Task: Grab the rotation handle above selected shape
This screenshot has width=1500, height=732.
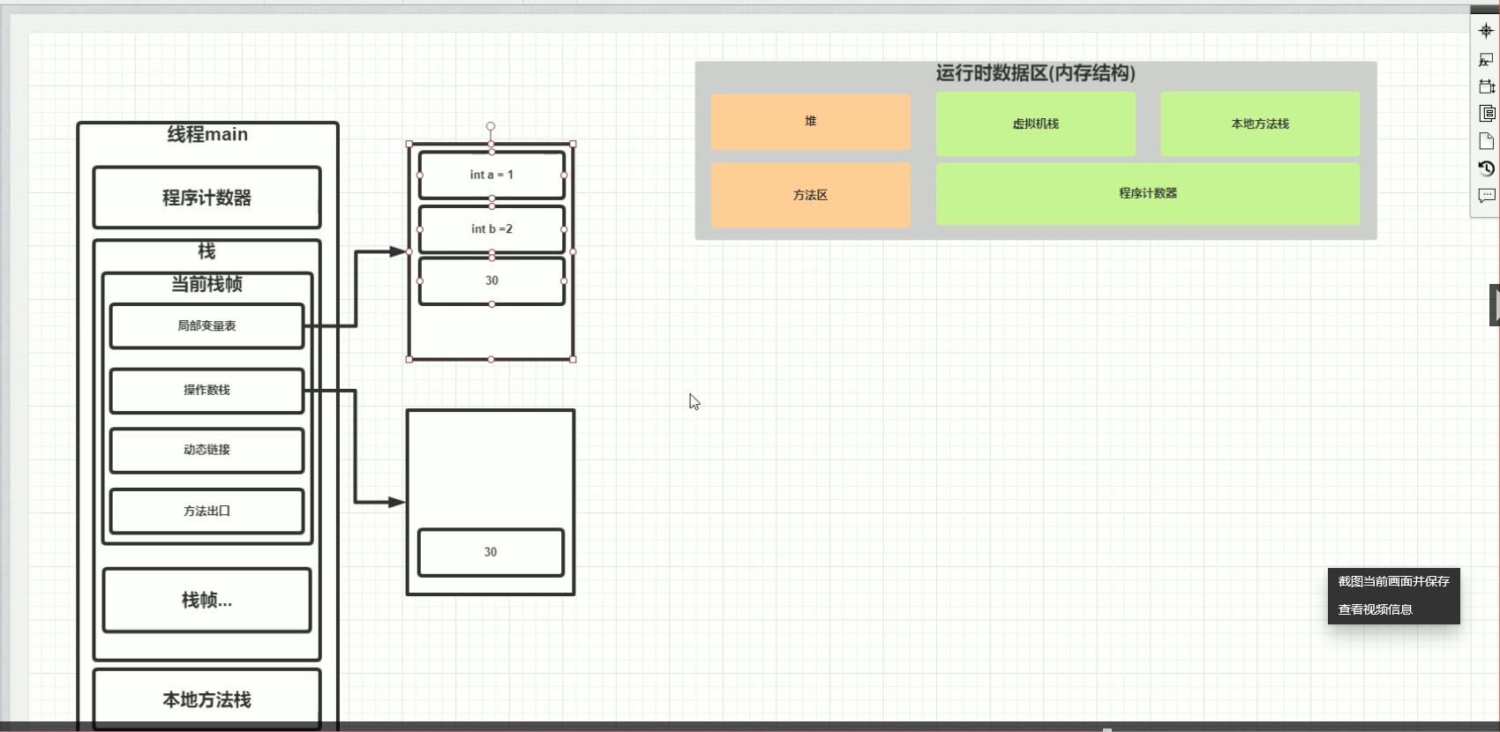Action: [x=491, y=126]
